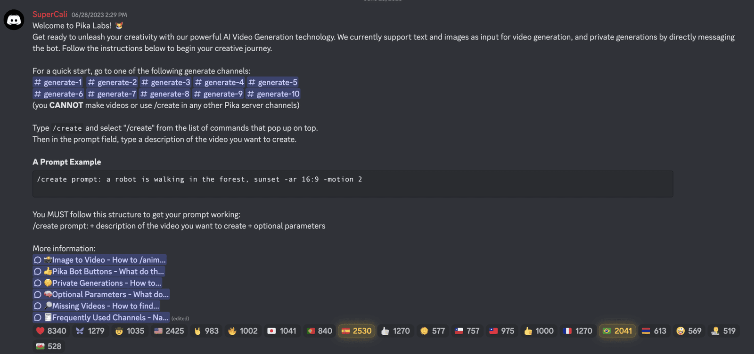Click the SuperCali Discord avatar icon
The image size is (754, 354).
coord(14,20)
